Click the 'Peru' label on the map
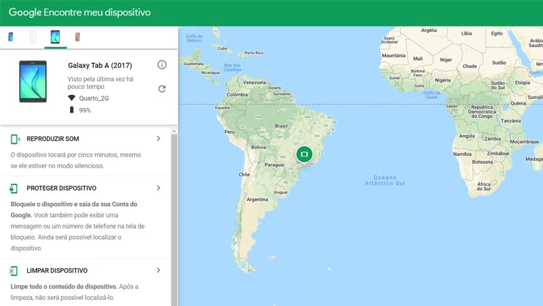Screen dimensions: 543x306 point(229,132)
